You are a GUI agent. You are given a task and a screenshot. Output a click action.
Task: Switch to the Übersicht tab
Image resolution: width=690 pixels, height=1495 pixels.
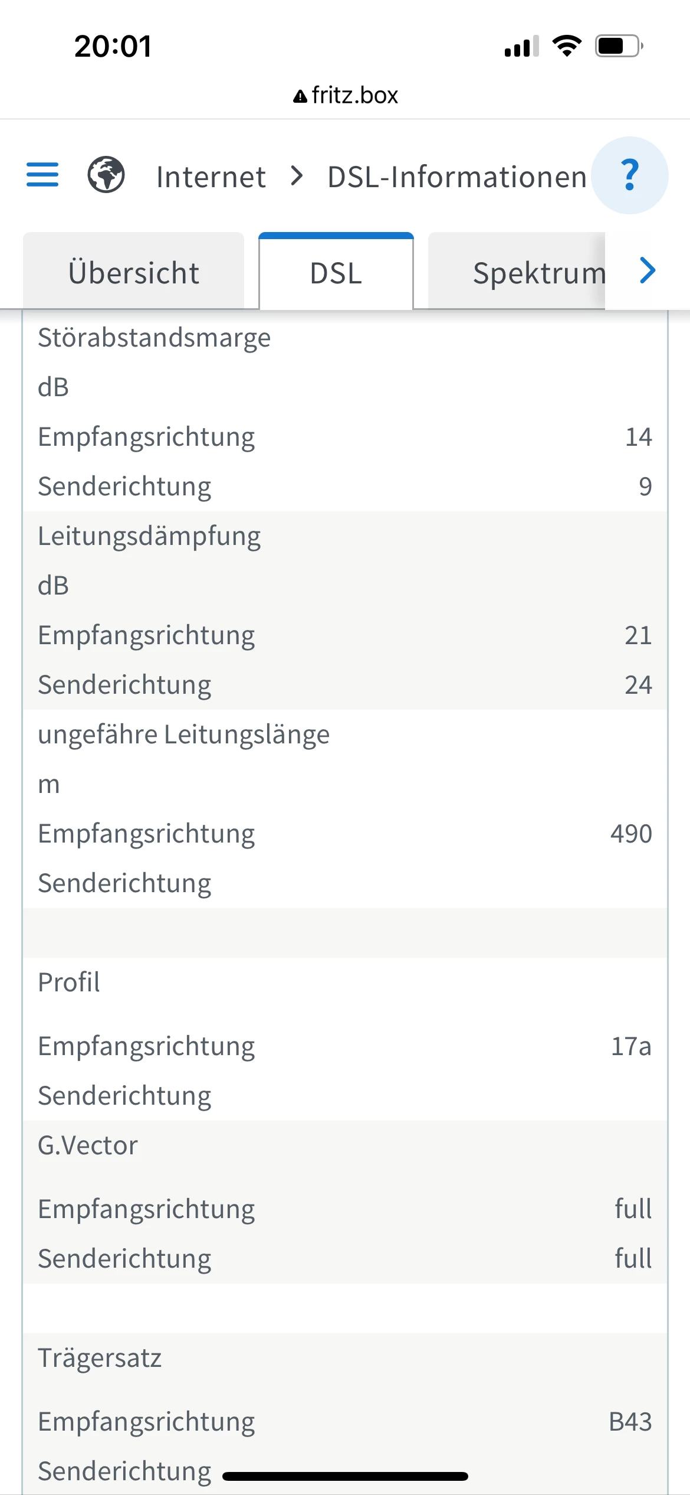click(133, 272)
